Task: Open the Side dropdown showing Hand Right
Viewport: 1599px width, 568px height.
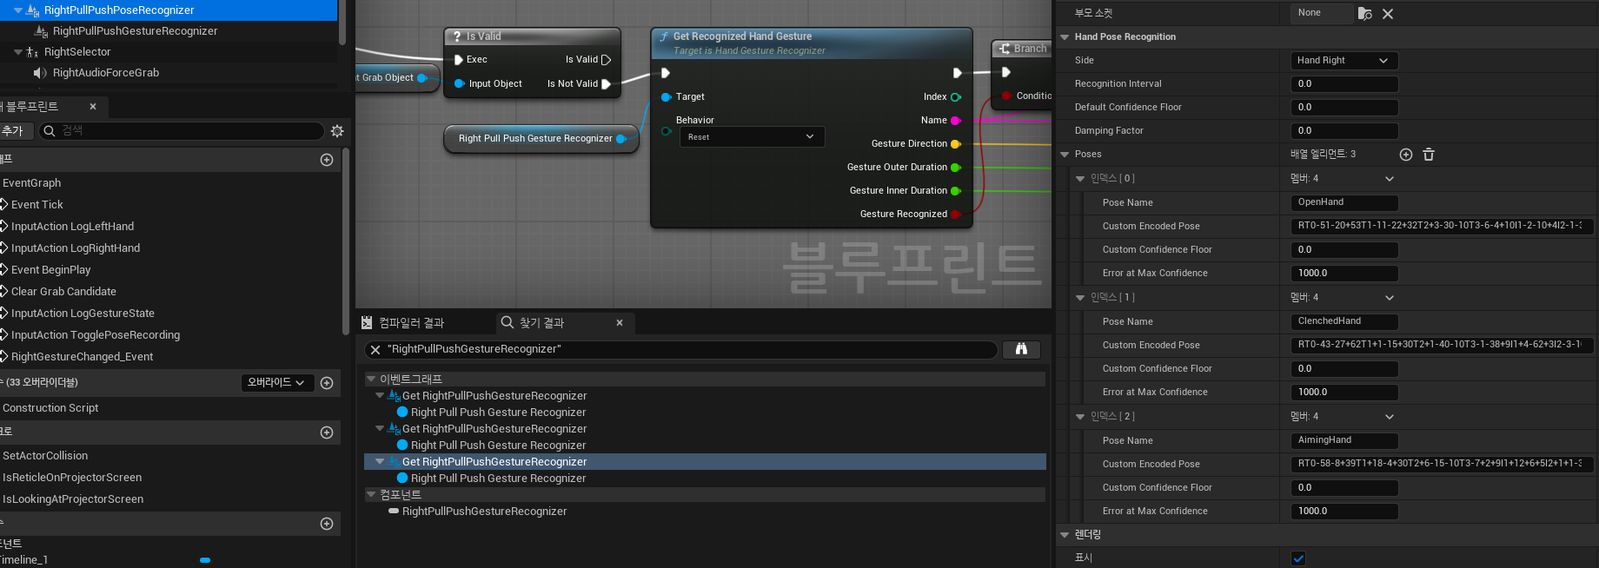Action: (1344, 61)
